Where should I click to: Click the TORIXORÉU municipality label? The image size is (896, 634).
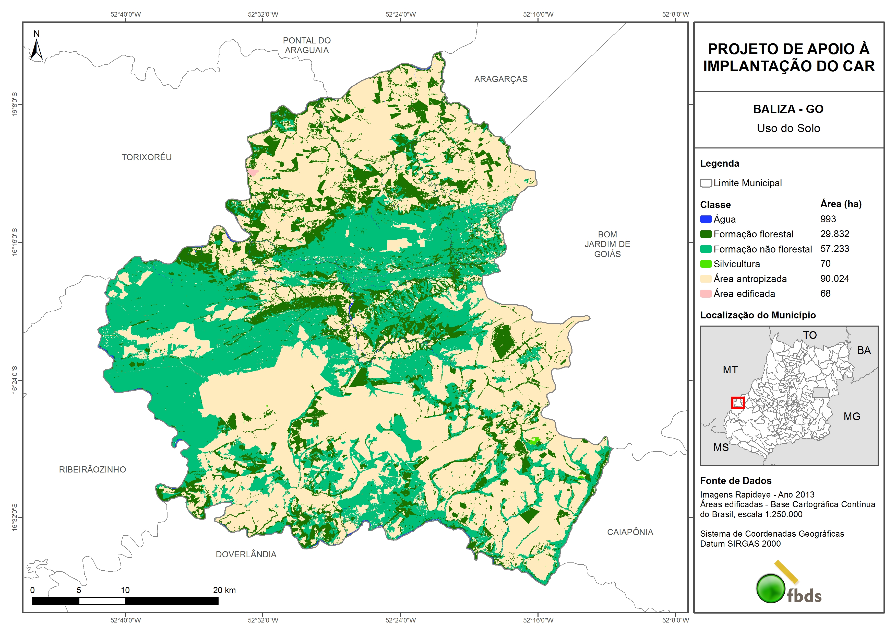tap(146, 157)
